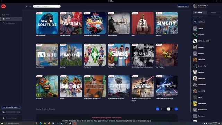The height and width of the screenshot is (125, 222).
Task: Open the SPORE game tile
Action: tap(71, 86)
